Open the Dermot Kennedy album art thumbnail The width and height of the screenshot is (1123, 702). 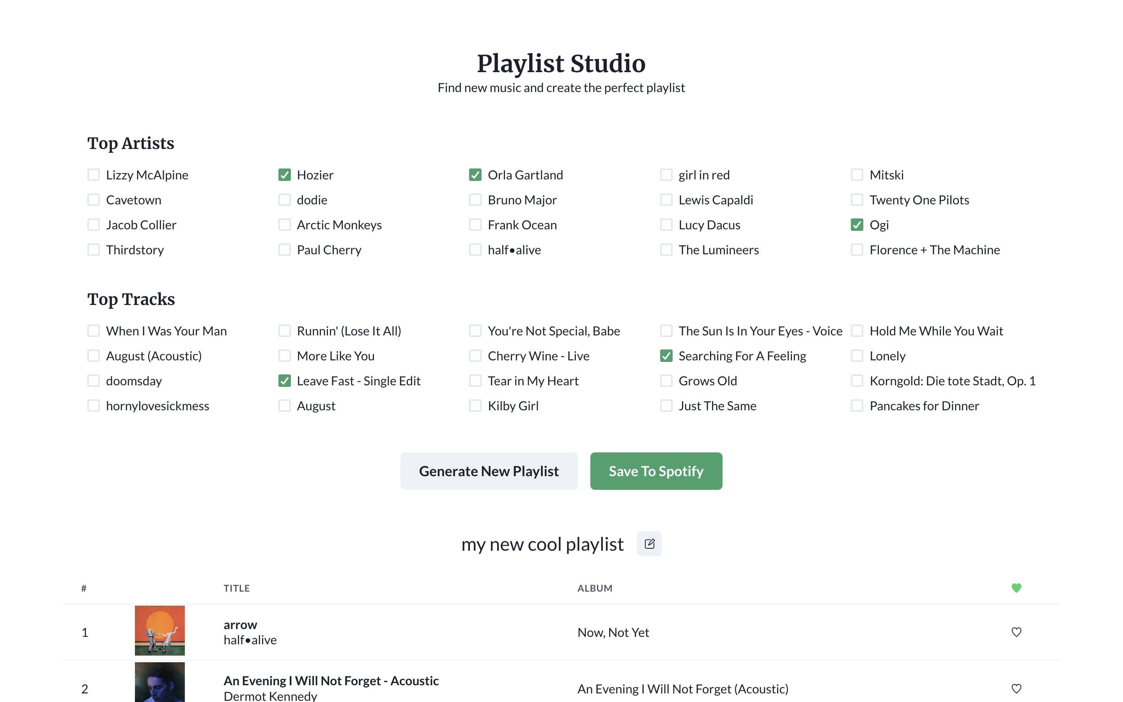(x=159, y=682)
